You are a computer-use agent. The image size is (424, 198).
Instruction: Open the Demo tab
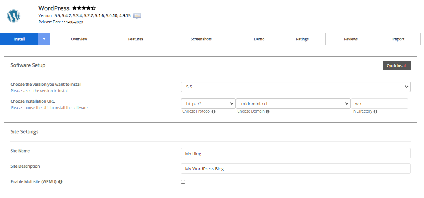(259, 39)
